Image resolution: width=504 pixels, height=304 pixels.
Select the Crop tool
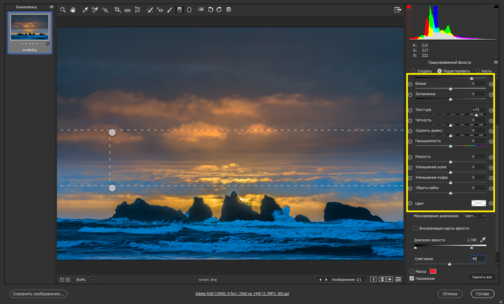(117, 10)
